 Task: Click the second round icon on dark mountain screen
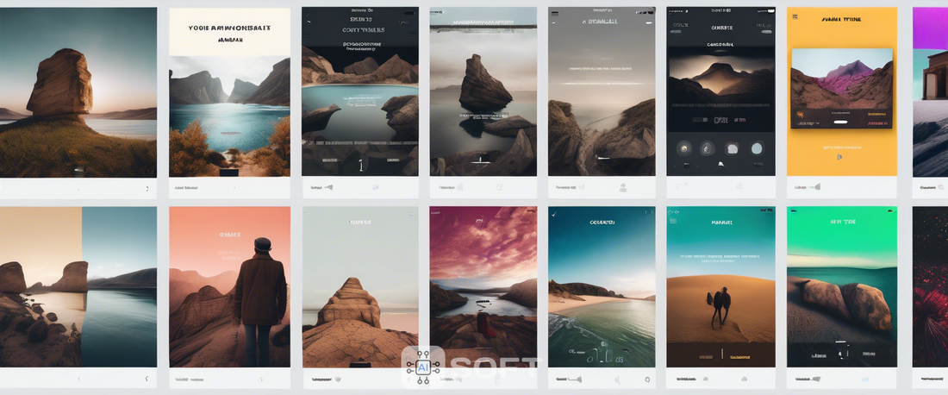coord(708,148)
